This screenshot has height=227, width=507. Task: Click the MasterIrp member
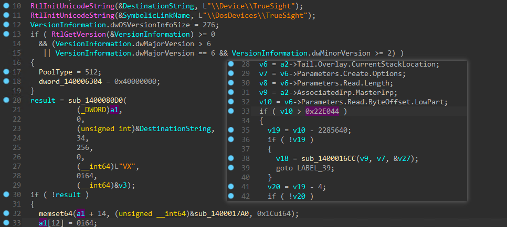pos(374,93)
